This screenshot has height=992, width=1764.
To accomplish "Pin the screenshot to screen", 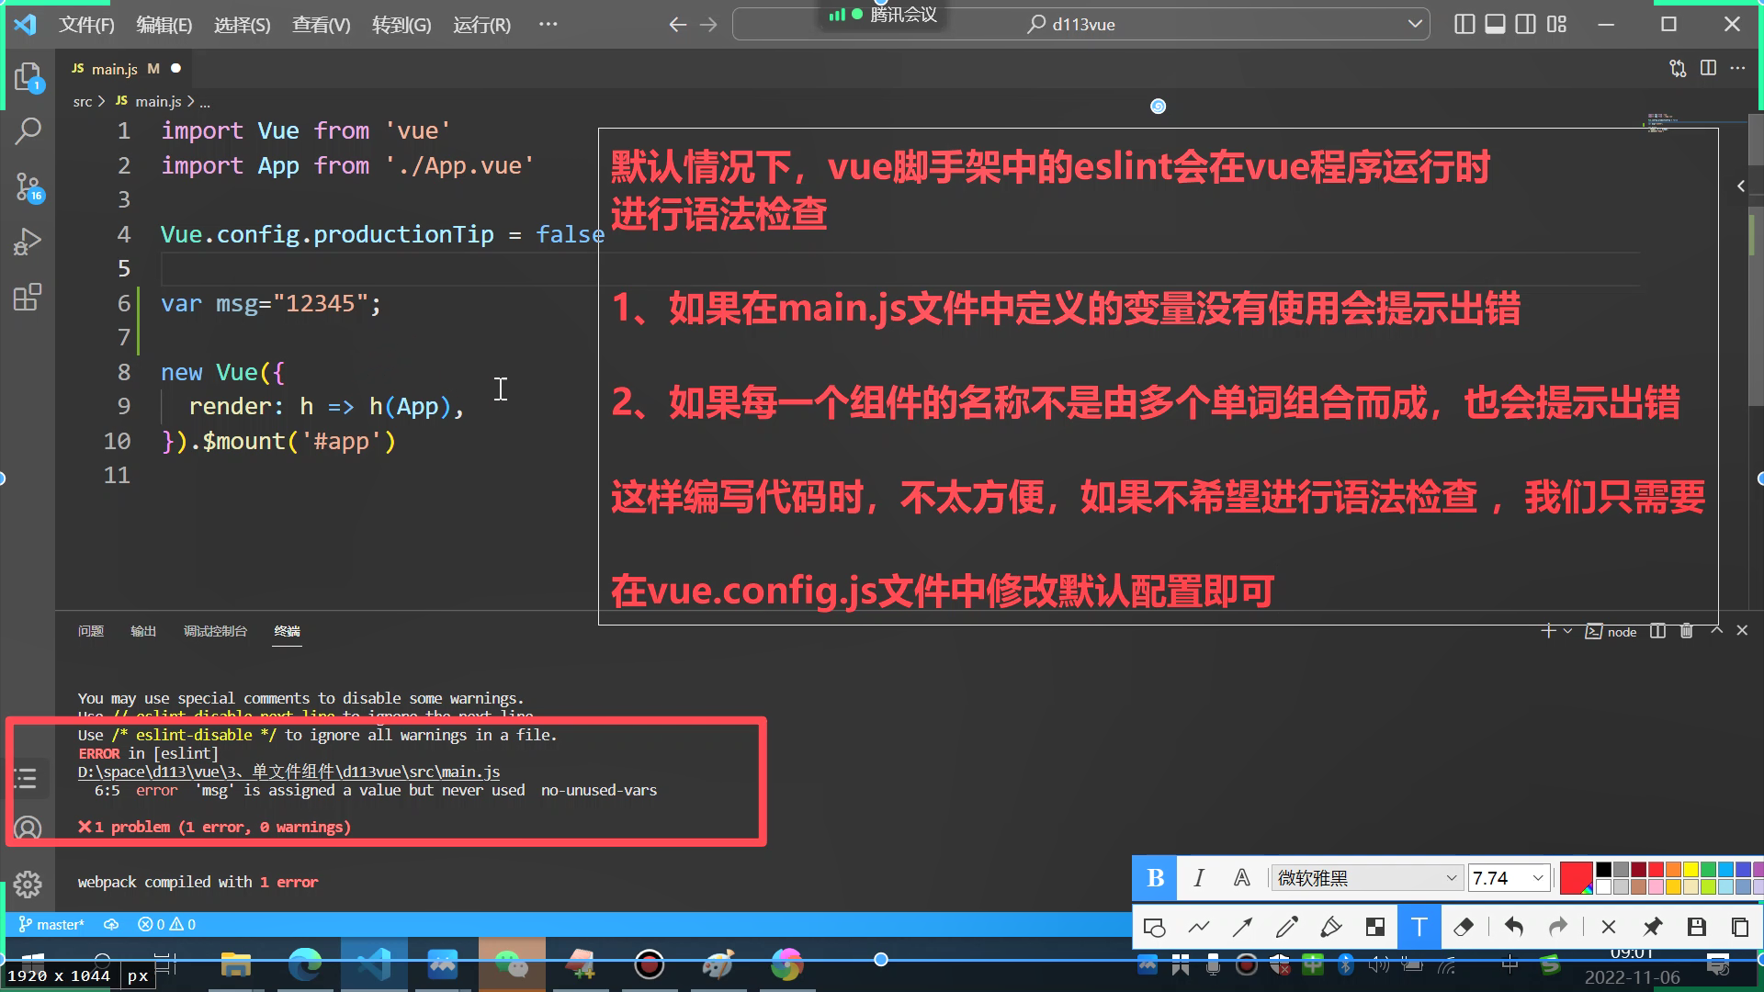I will point(1653,927).
